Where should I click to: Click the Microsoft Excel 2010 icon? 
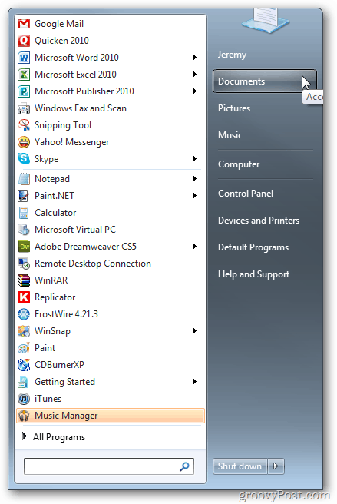click(24, 75)
